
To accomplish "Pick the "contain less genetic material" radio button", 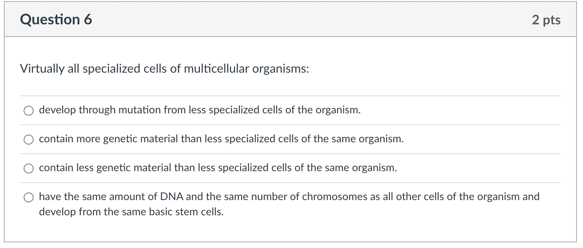I will [x=29, y=169].
